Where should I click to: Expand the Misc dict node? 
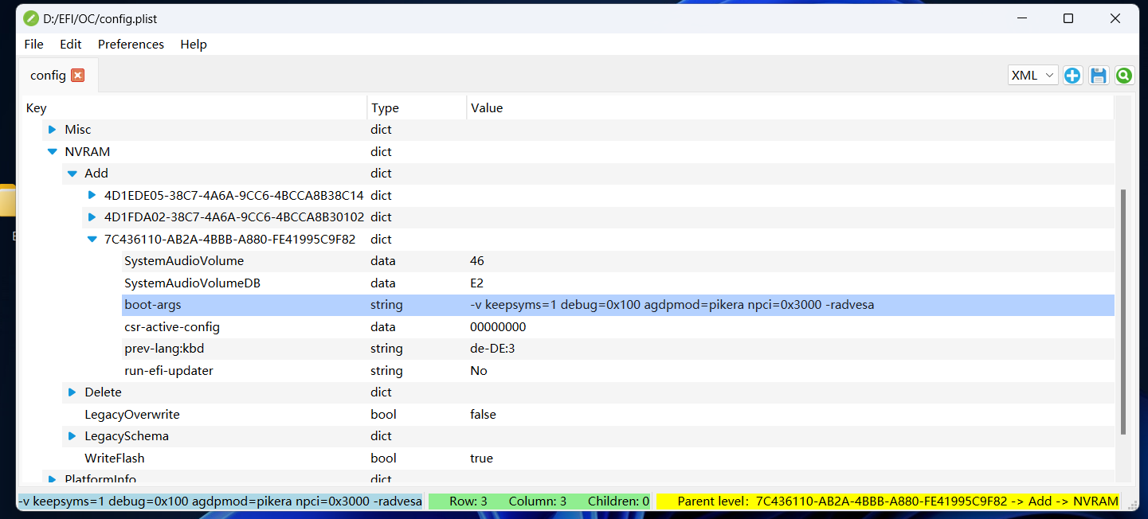(53, 130)
